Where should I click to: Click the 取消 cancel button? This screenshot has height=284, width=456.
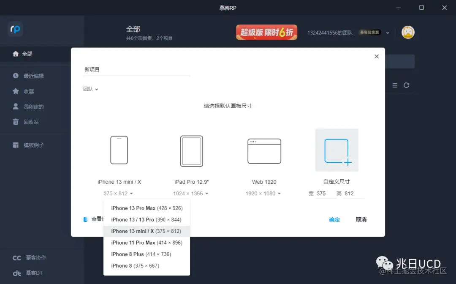(361, 220)
